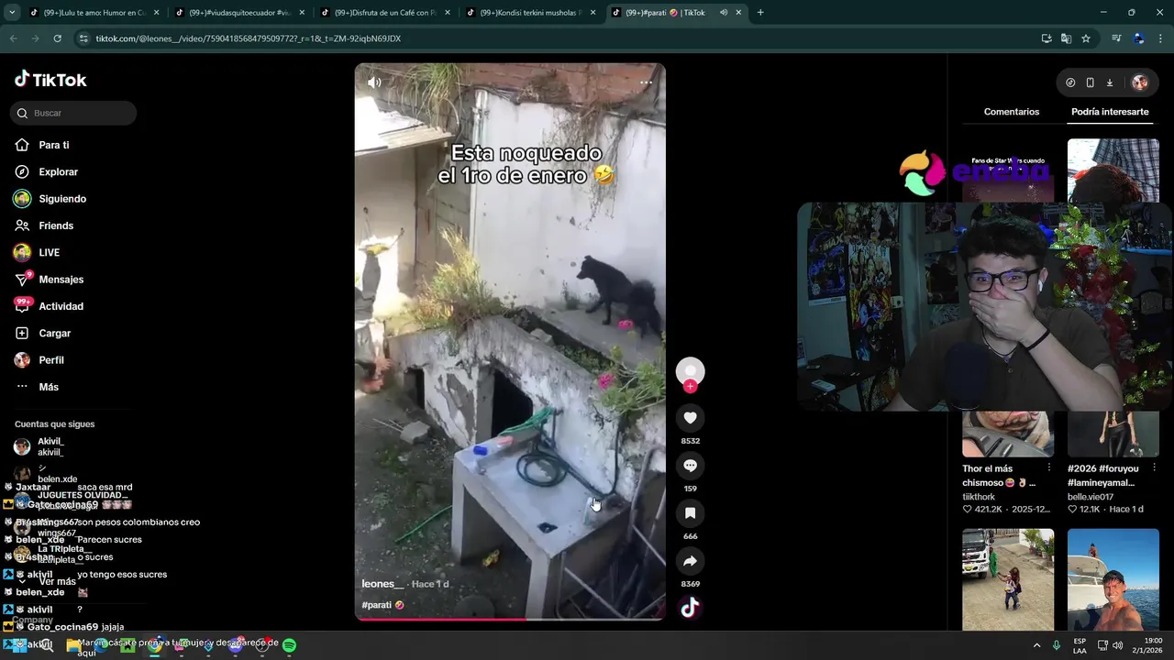Open options for the Thor el más chismoso card
The image size is (1174, 660).
pos(1049,467)
